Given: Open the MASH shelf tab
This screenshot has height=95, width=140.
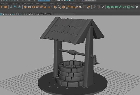Looking at the screenshot, I should [x=59, y=4].
